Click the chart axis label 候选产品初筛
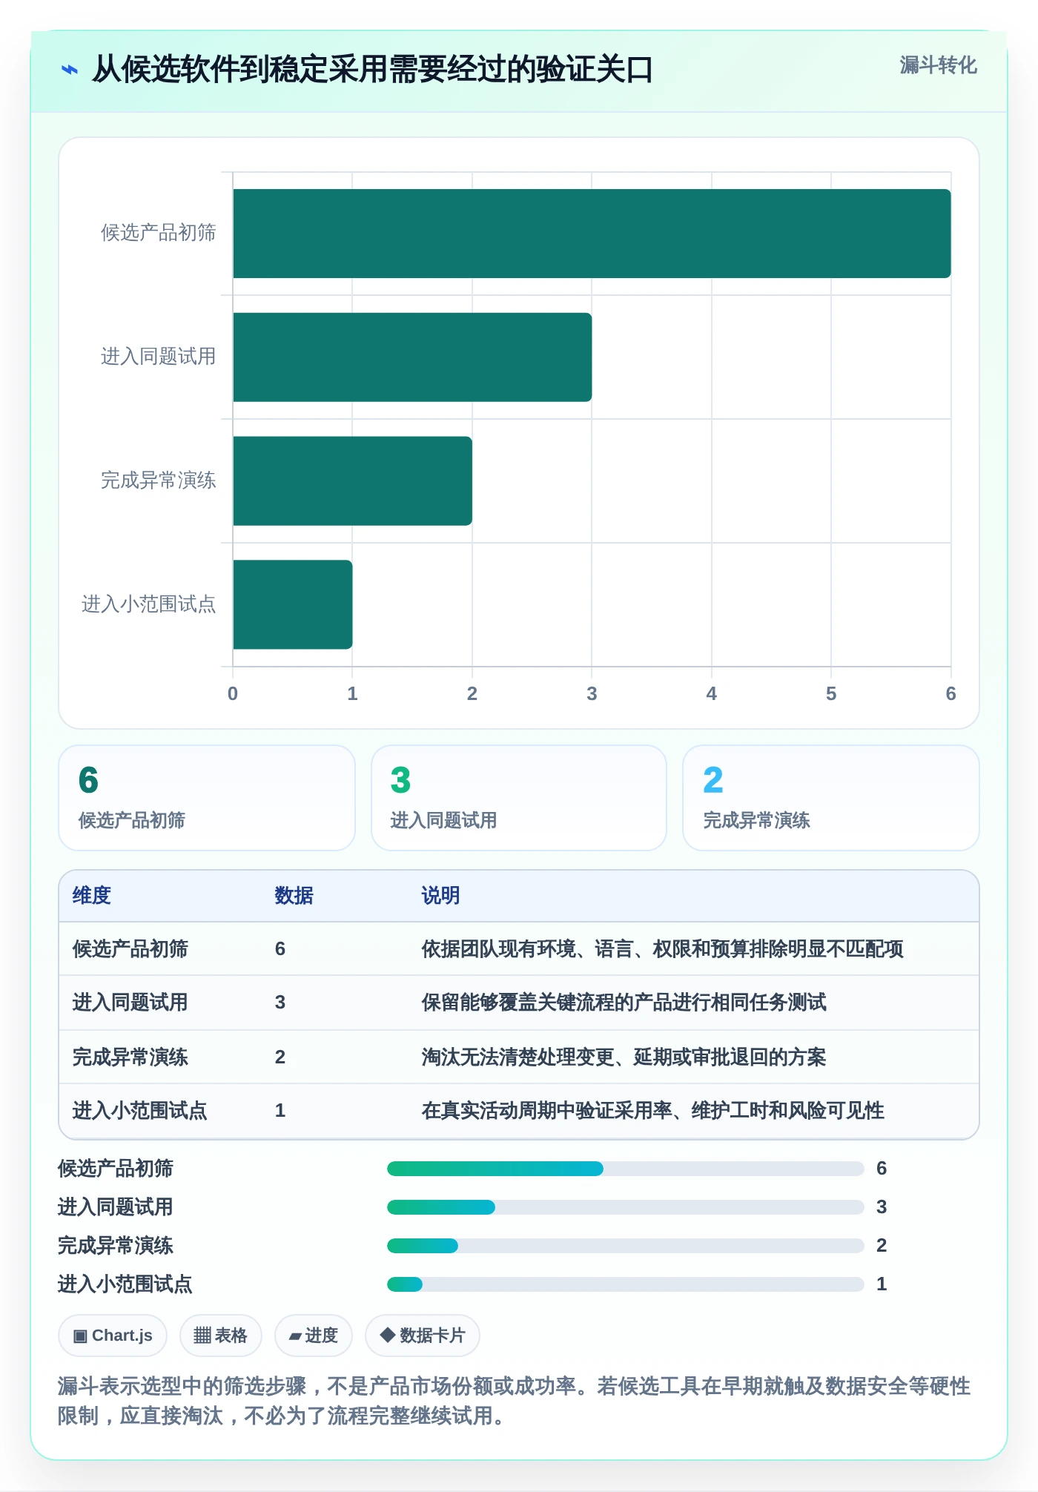Image resolution: width=1038 pixels, height=1492 pixels. pyautogui.click(x=159, y=233)
